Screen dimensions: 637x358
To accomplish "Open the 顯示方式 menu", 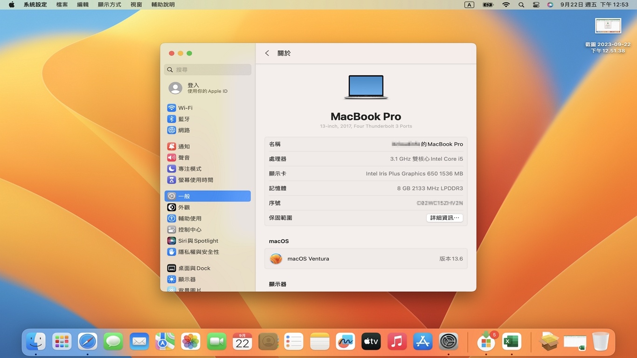I will pos(110,5).
